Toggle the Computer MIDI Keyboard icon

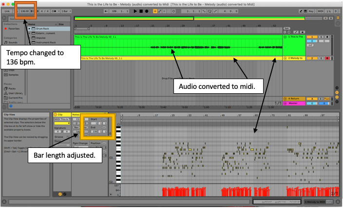point(305,11)
